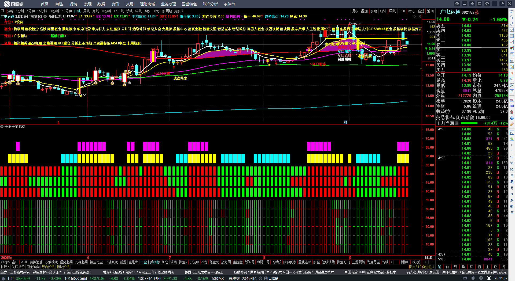Click the four-way move arrows icon in sidebar

[x=512, y=118]
